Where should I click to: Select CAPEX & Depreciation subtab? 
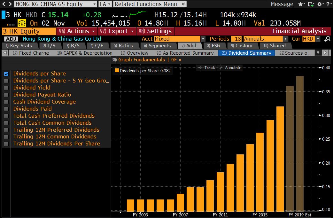coord(85,53)
